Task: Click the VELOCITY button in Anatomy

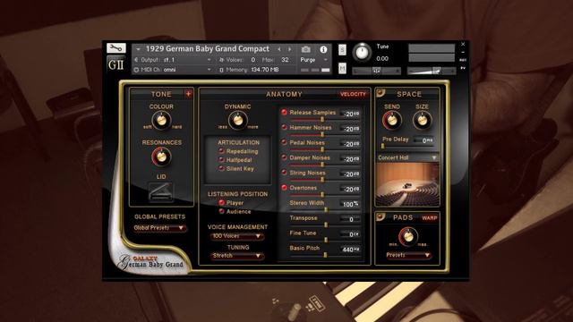Action: click(x=353, y=94)
